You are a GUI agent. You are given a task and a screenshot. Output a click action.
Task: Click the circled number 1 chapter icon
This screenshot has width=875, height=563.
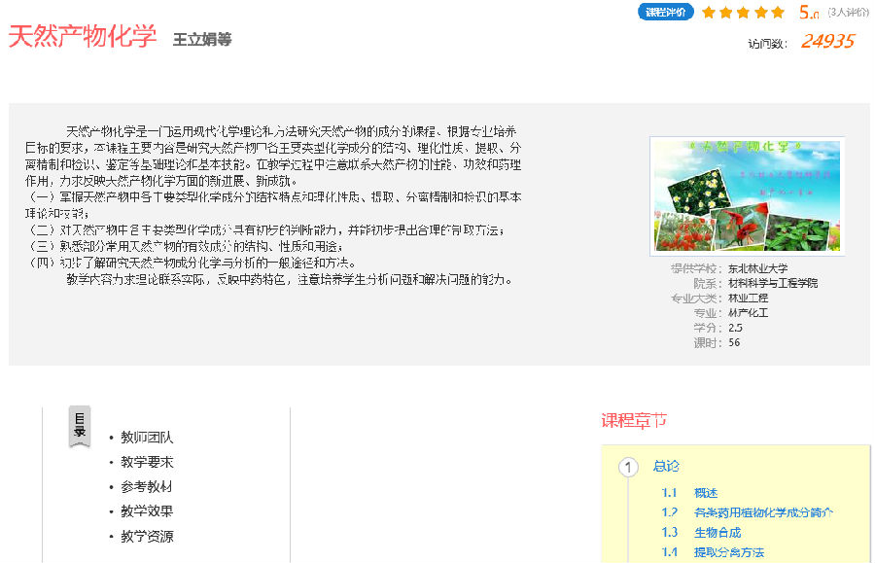pos(628,468)
